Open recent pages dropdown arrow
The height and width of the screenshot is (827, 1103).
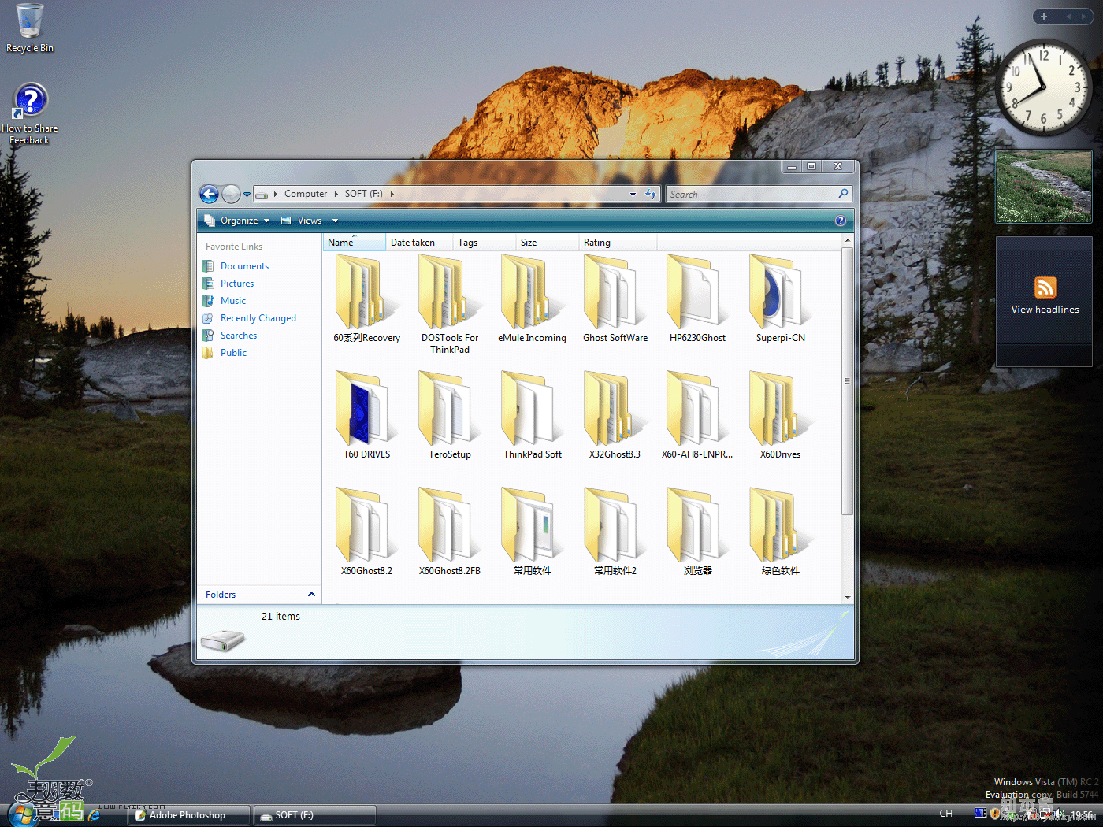[x=247, y=195]
